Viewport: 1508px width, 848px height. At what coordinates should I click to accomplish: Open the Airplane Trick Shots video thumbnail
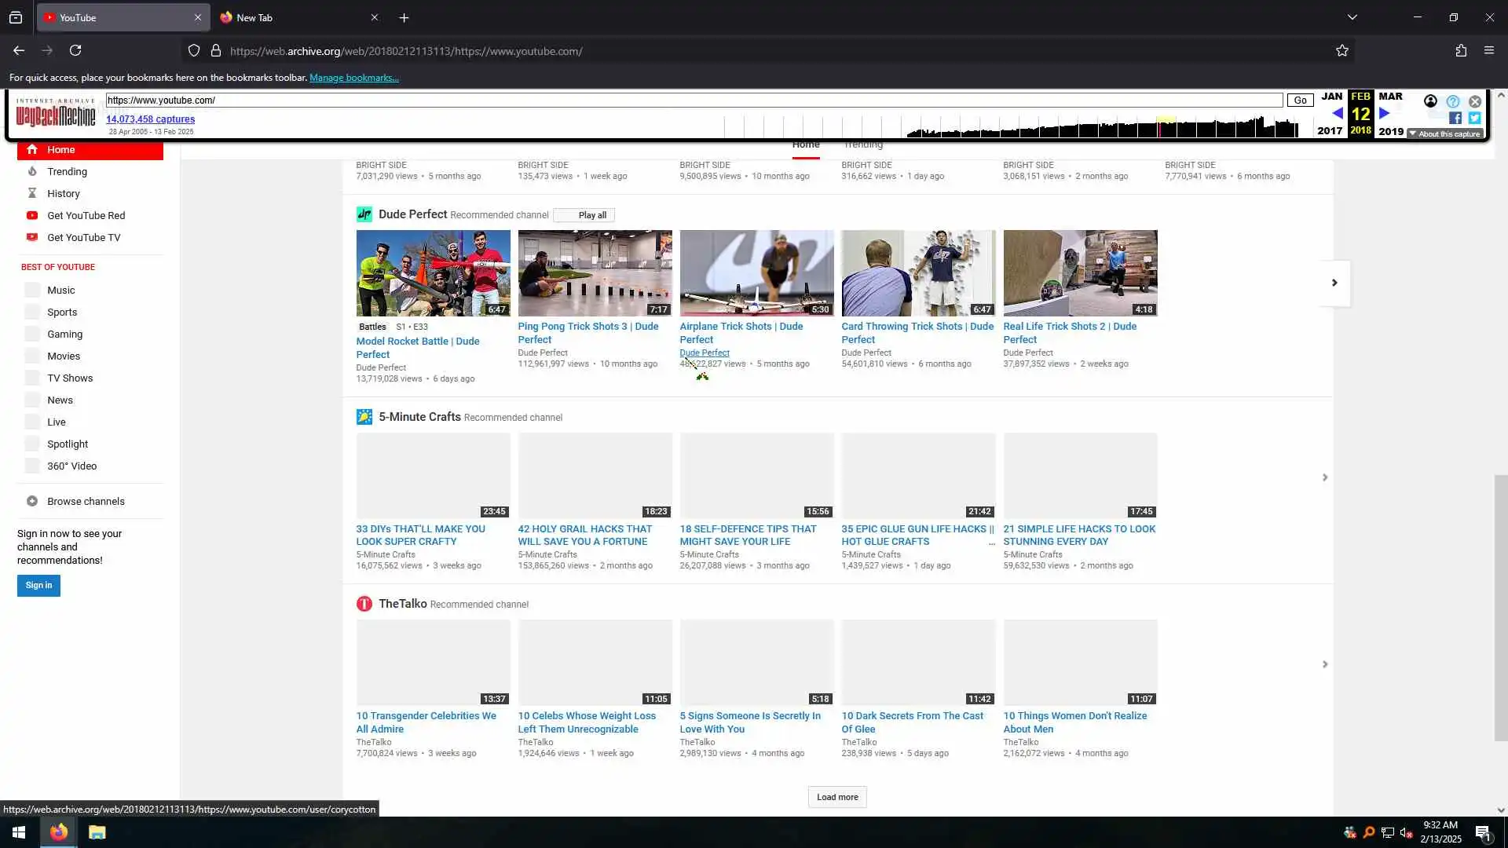(756, 273)
